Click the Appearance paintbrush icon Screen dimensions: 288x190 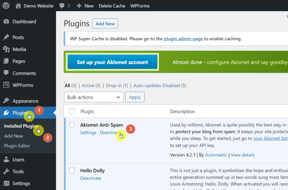[6, 100]
